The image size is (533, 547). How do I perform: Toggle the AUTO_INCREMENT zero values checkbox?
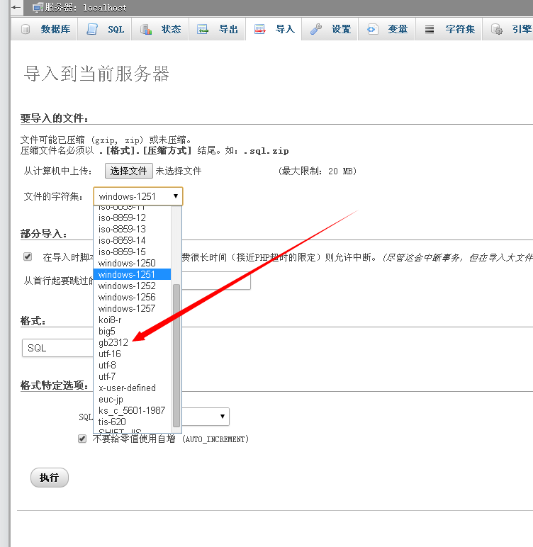coord(82,439)
